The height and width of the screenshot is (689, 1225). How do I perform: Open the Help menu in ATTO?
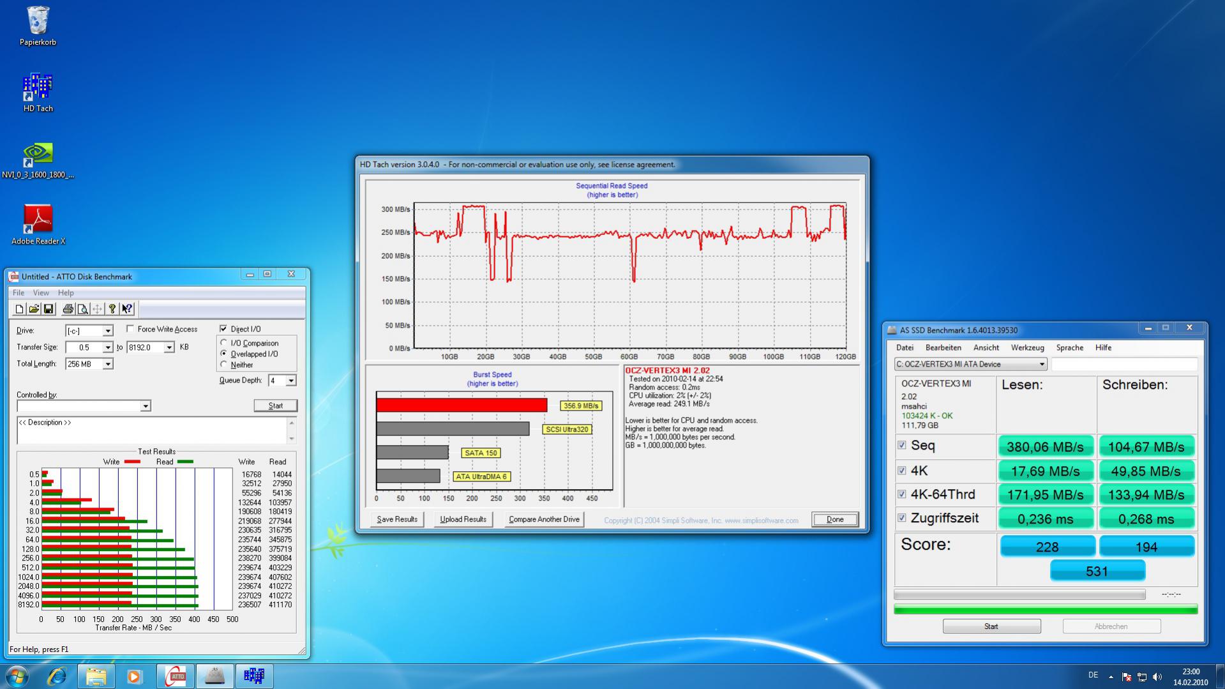pos(66,292)
